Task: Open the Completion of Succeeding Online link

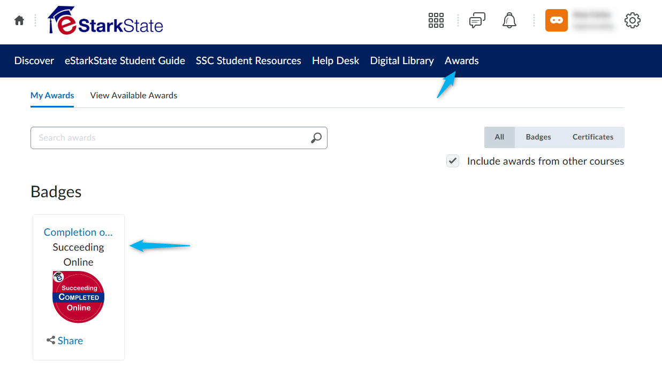Action: coord(78,232)
